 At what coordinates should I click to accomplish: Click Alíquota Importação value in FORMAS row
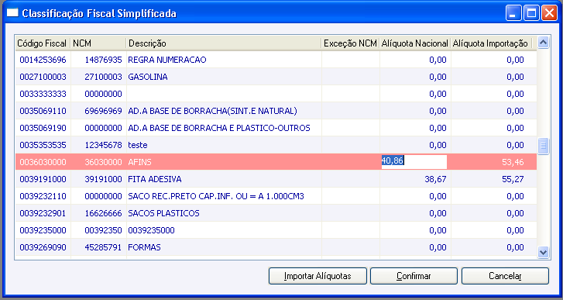point(516,247)
